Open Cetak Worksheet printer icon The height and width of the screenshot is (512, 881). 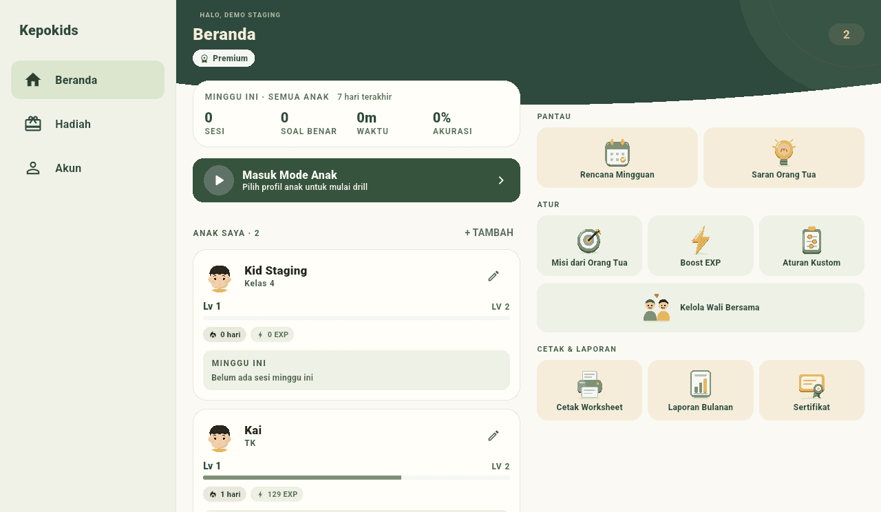click(590, 385)
